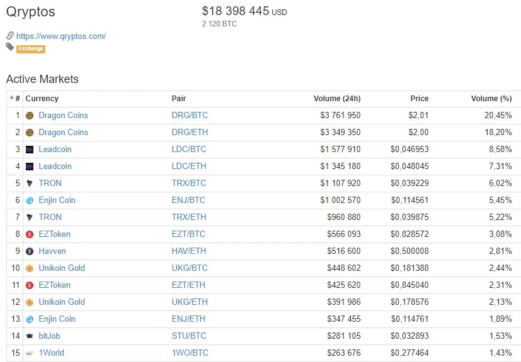Open the EZT/BTC pair link
521x362 pixels.
(188, 234)
